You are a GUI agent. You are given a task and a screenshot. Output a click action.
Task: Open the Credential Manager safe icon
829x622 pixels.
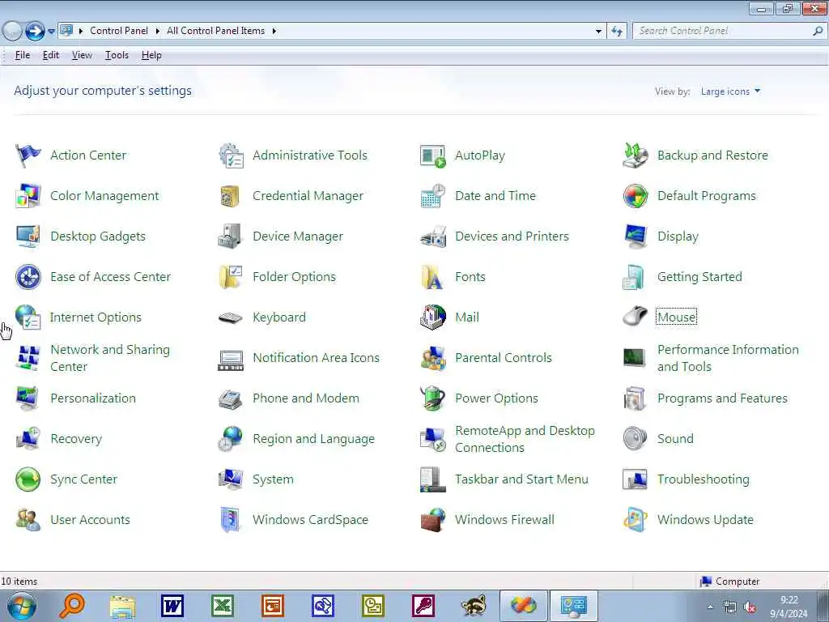231,196
